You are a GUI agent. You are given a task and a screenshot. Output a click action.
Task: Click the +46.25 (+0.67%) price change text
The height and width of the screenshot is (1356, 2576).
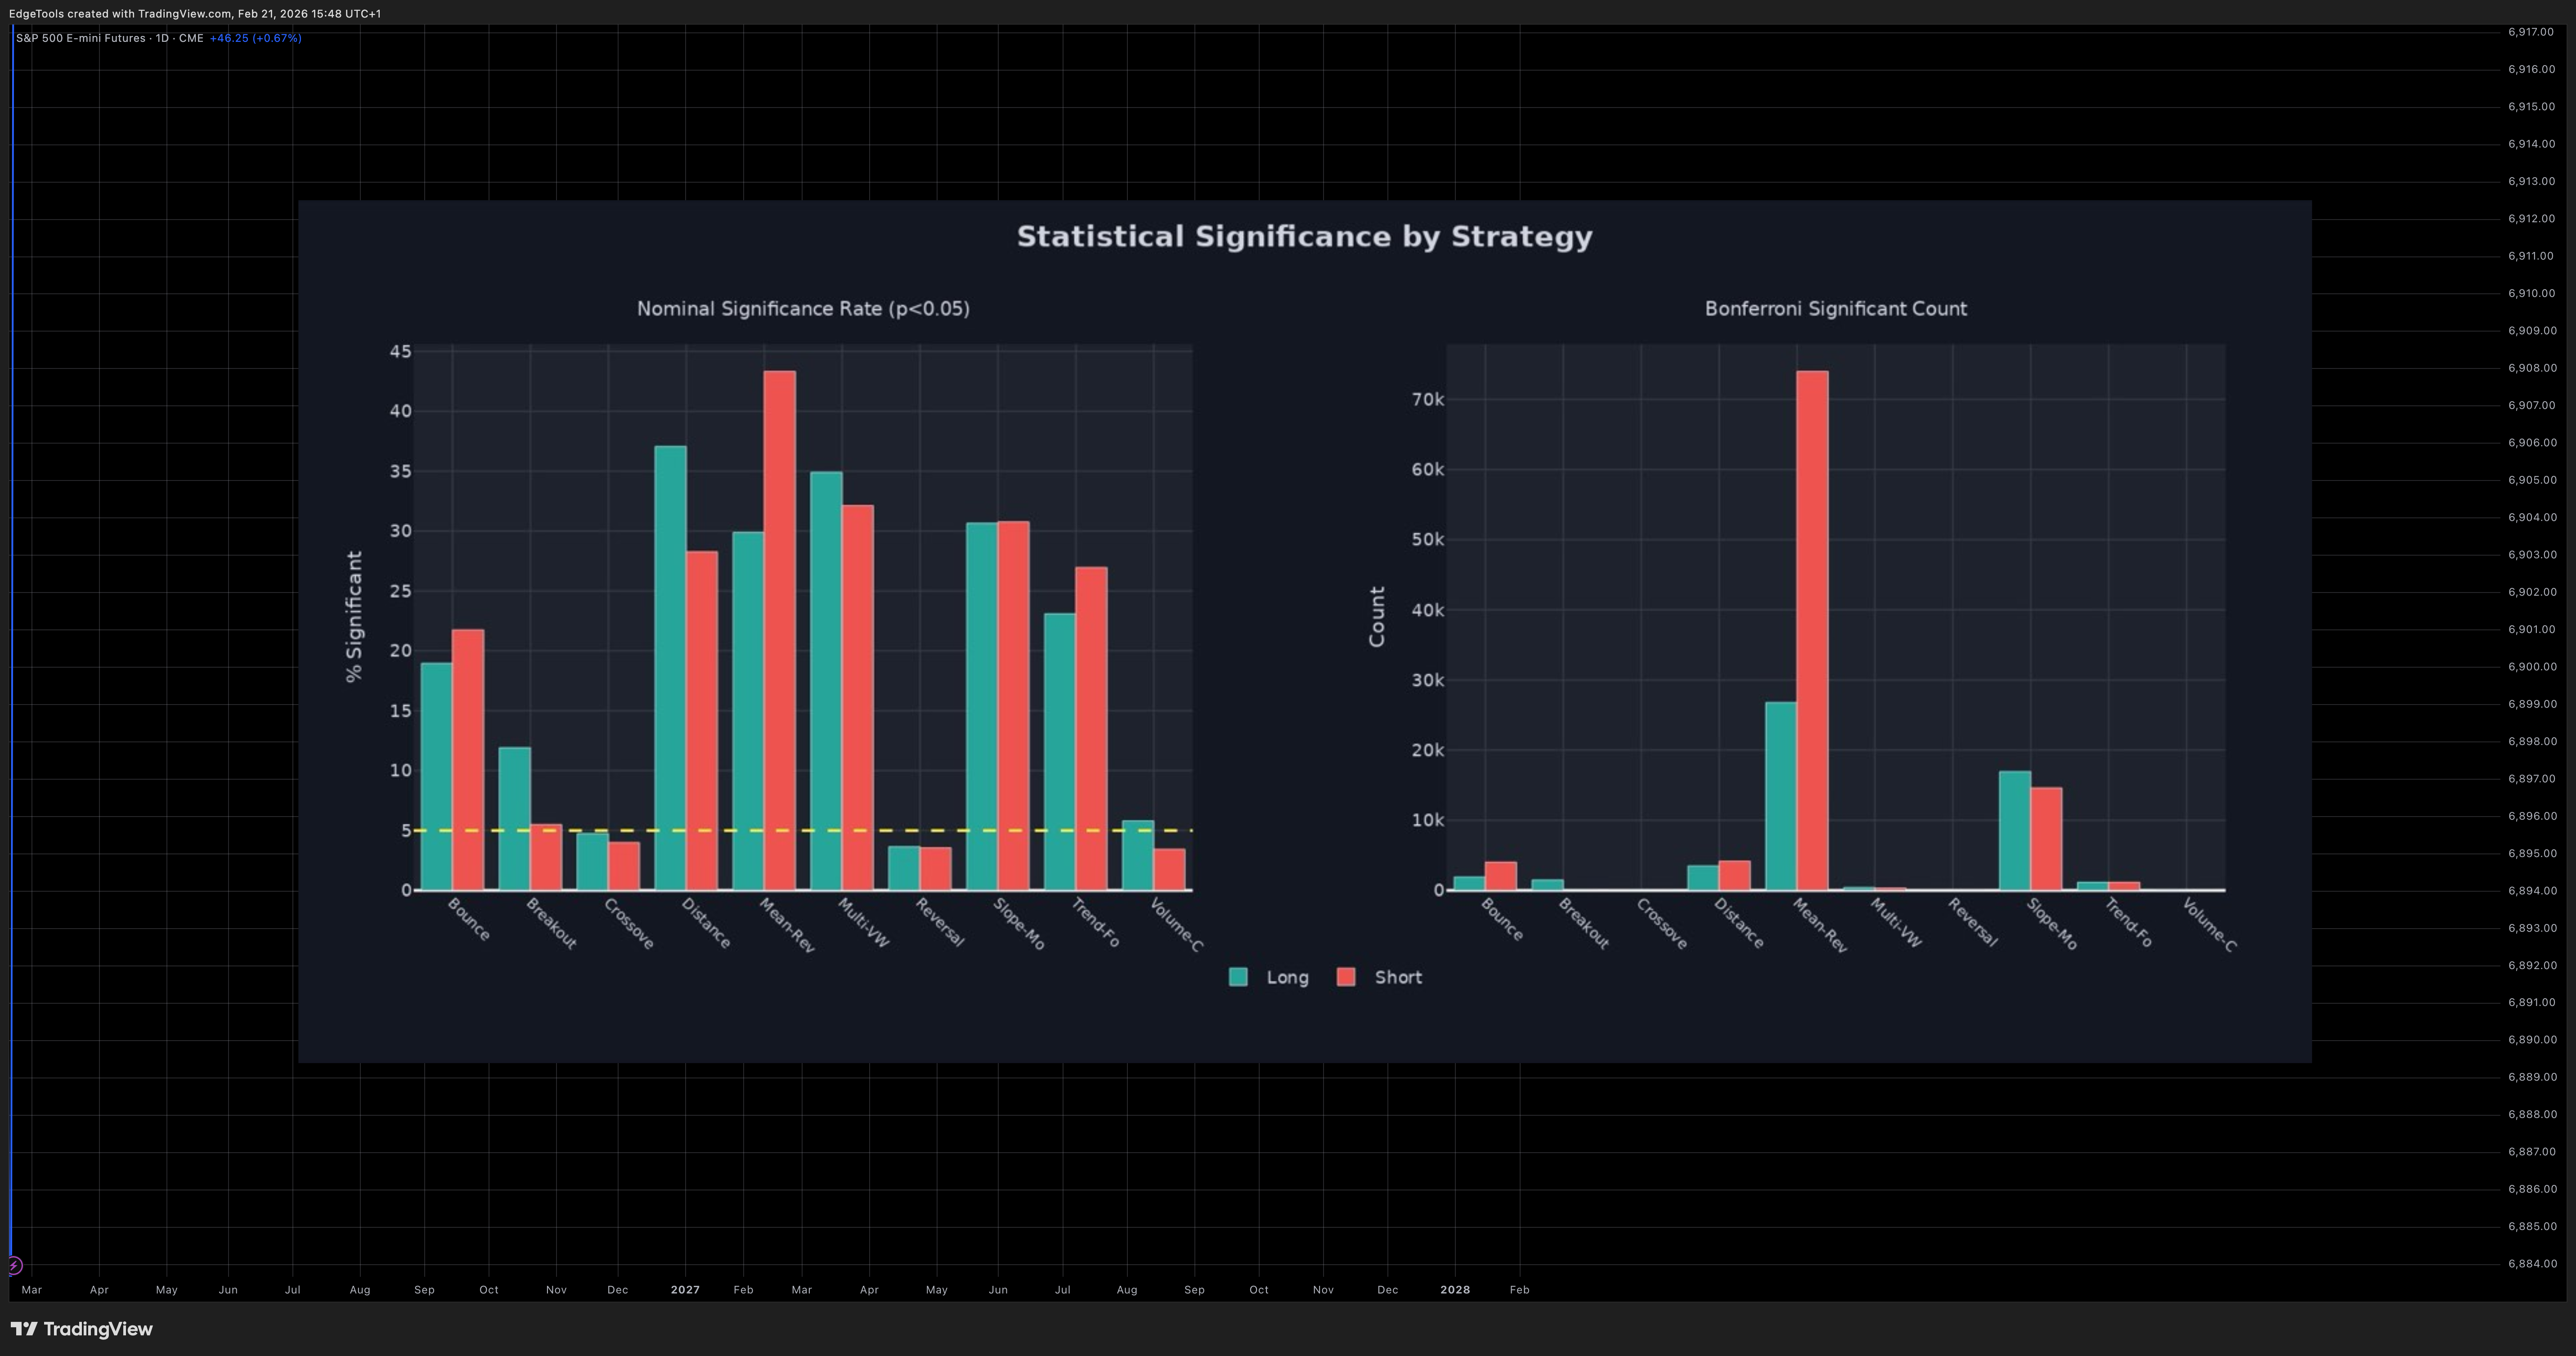pos(256,38)
